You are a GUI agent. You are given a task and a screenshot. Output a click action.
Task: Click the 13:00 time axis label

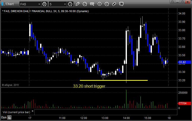(x=105, y=118)
